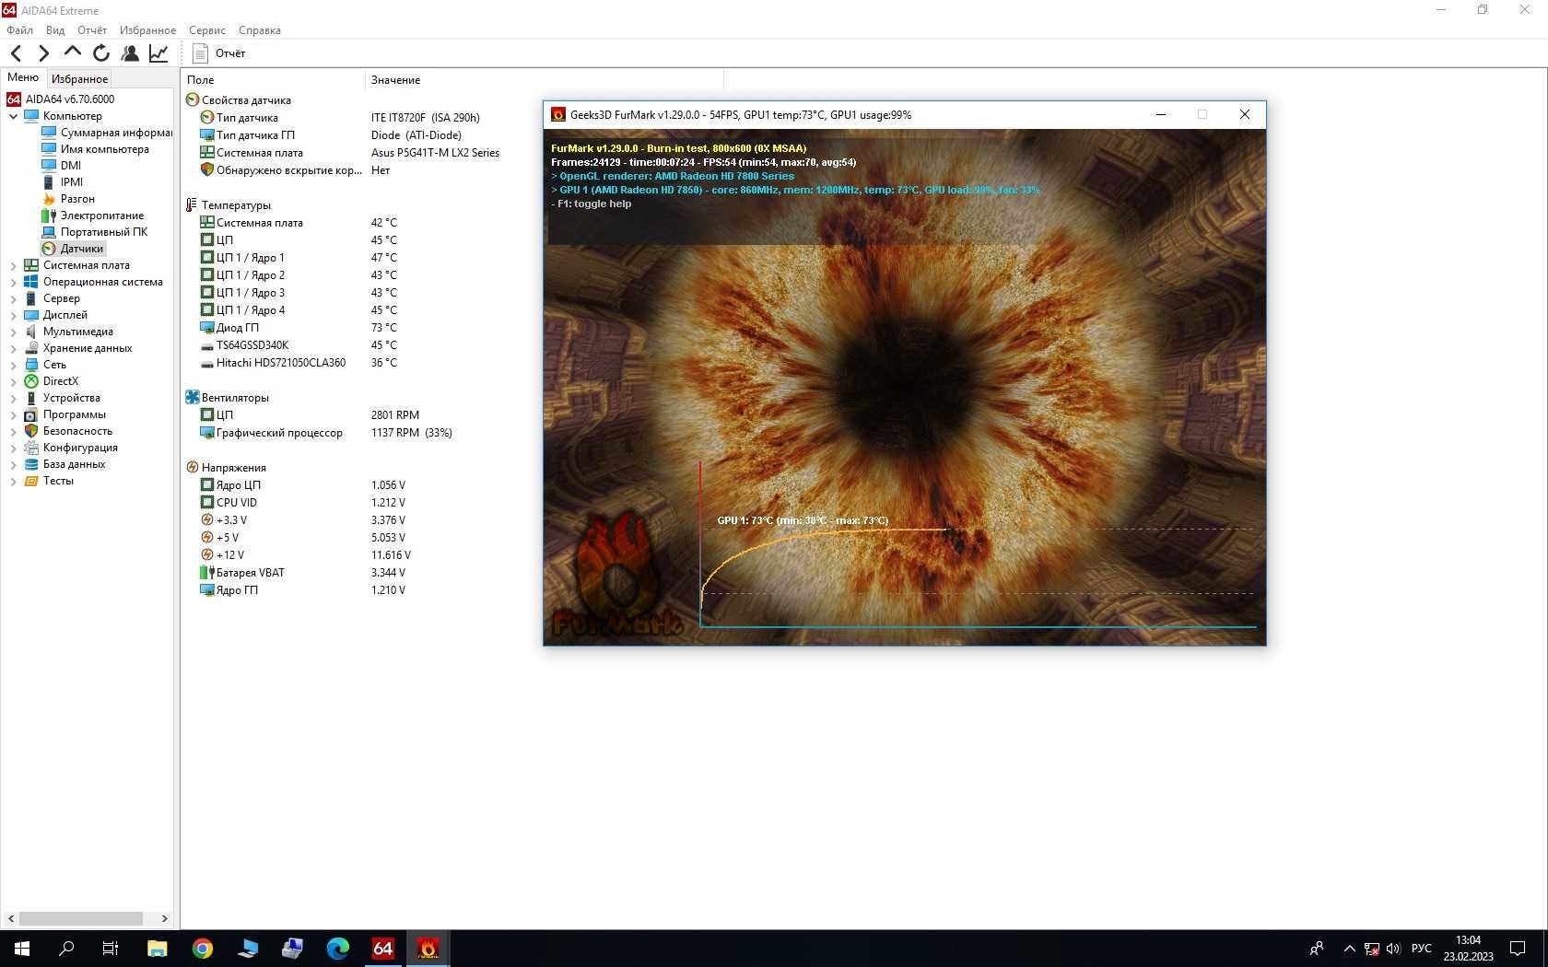This screenshot has height=967, width=1548.
Task: Expand the Системная плата tree node
Action: coord(13,265)
